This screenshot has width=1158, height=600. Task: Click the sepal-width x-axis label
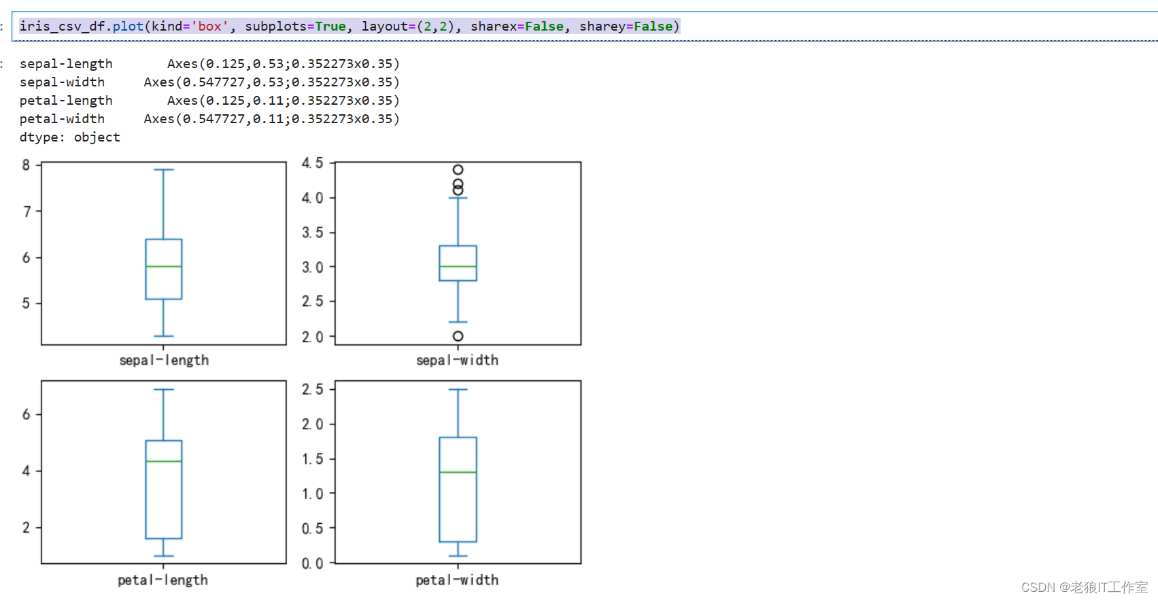[458, 361]
